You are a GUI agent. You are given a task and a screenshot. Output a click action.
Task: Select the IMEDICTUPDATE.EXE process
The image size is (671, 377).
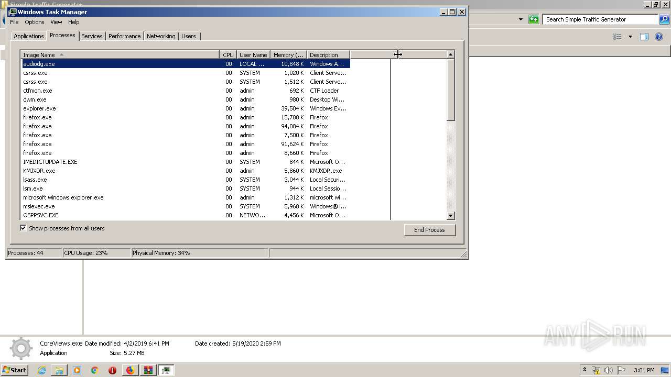[x=186, y=162]
